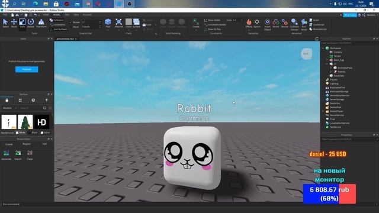
Task: Expand the StarterPlayer node
Action: click(323, 111)
